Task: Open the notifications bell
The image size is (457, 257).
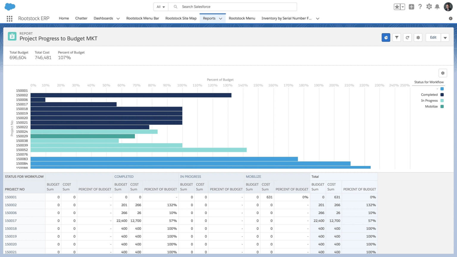Action: click(437, 7)
